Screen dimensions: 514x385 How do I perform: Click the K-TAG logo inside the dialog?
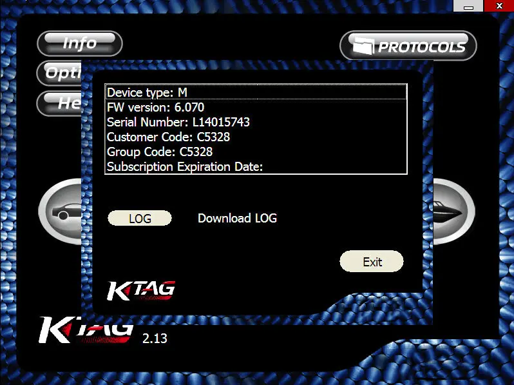[141, 290]
